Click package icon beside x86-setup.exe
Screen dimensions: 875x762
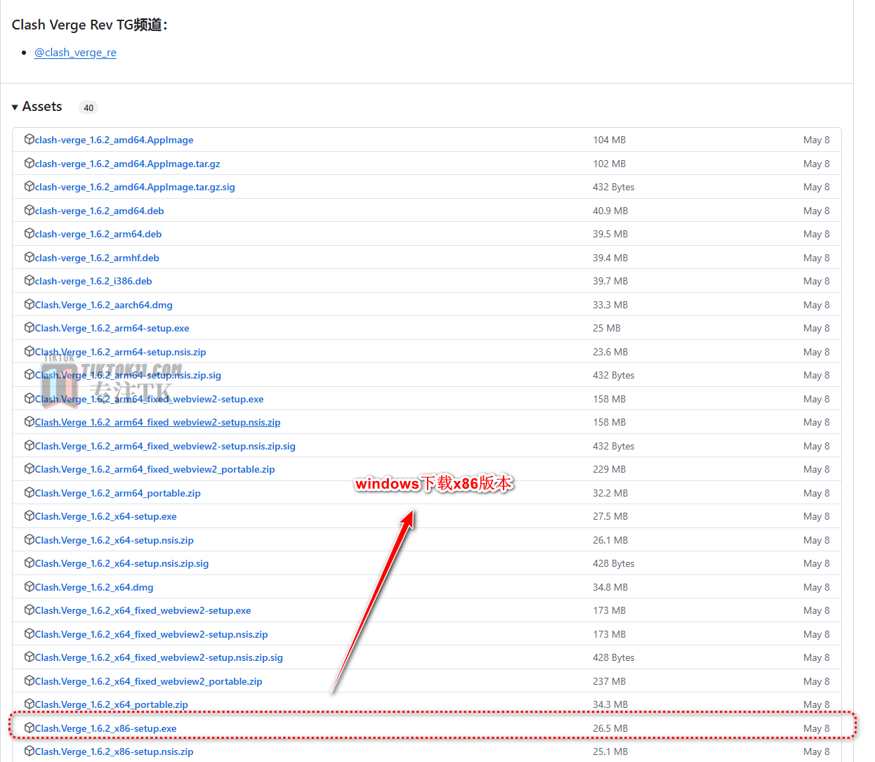click(x=29, y=728)
